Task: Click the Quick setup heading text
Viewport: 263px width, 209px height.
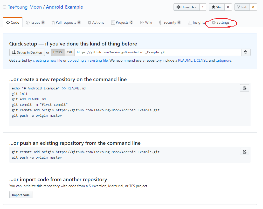Action: [x=73, y=44]
